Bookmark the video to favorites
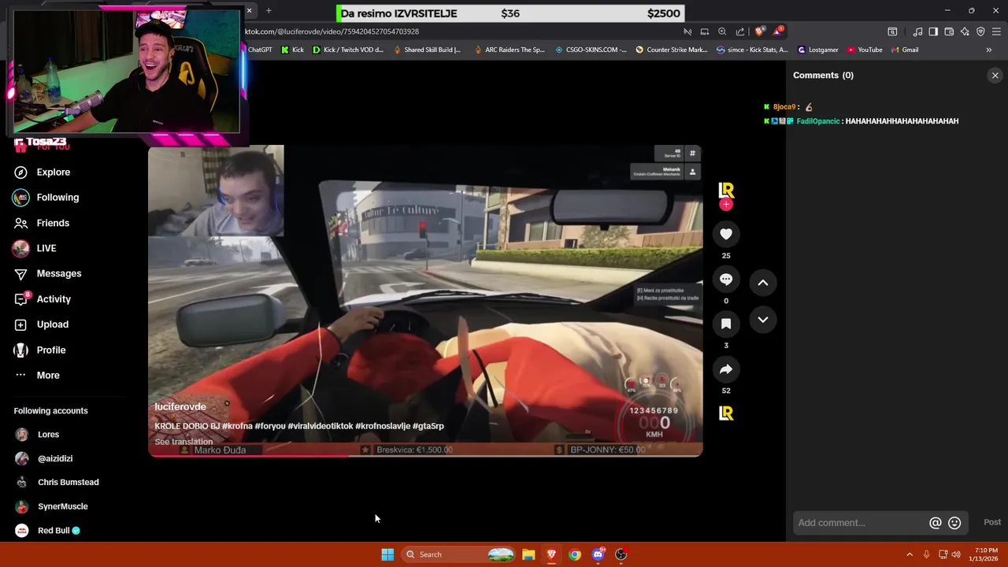Viewport: 1008px width, 567px height. 726,324
